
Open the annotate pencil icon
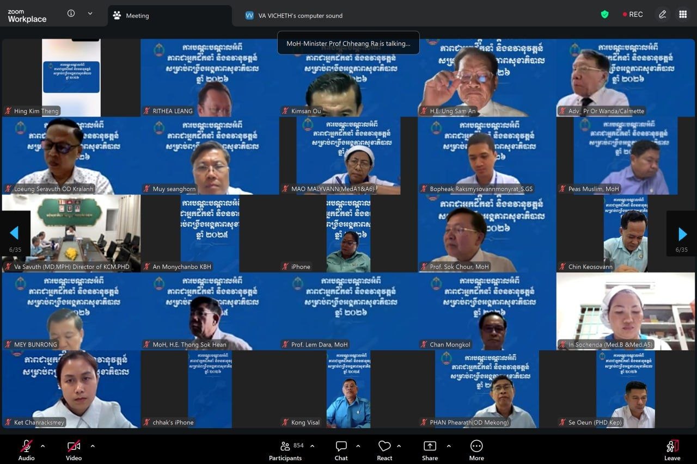[x=662, y=15]
